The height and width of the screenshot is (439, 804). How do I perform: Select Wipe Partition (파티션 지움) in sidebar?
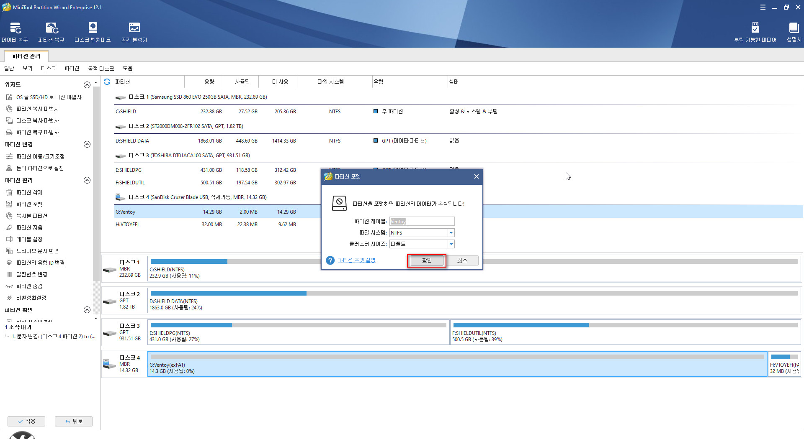click(x=29, y=227)
